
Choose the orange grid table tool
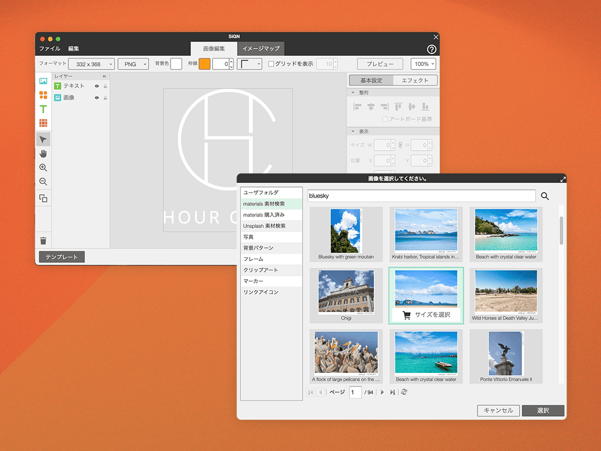coord(43,123)
